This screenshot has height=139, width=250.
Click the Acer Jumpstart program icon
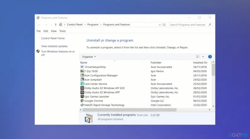coord(82,80)
